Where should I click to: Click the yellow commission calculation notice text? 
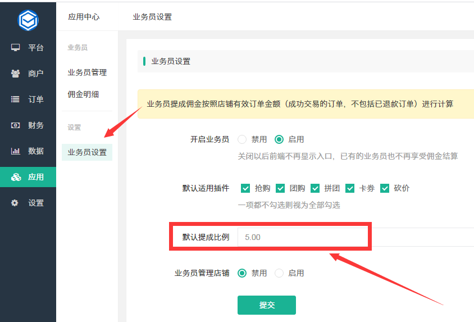[x=300, y=104]
